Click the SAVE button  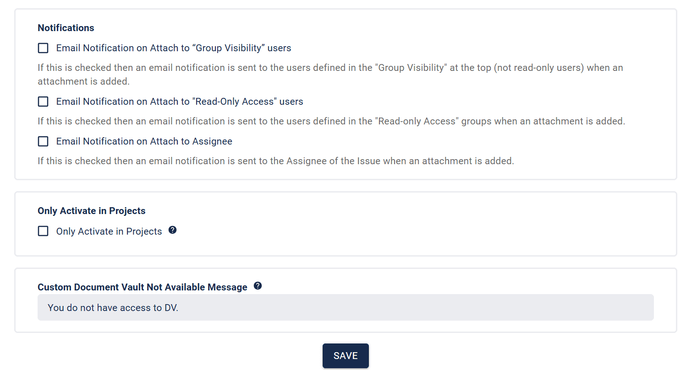346,356
